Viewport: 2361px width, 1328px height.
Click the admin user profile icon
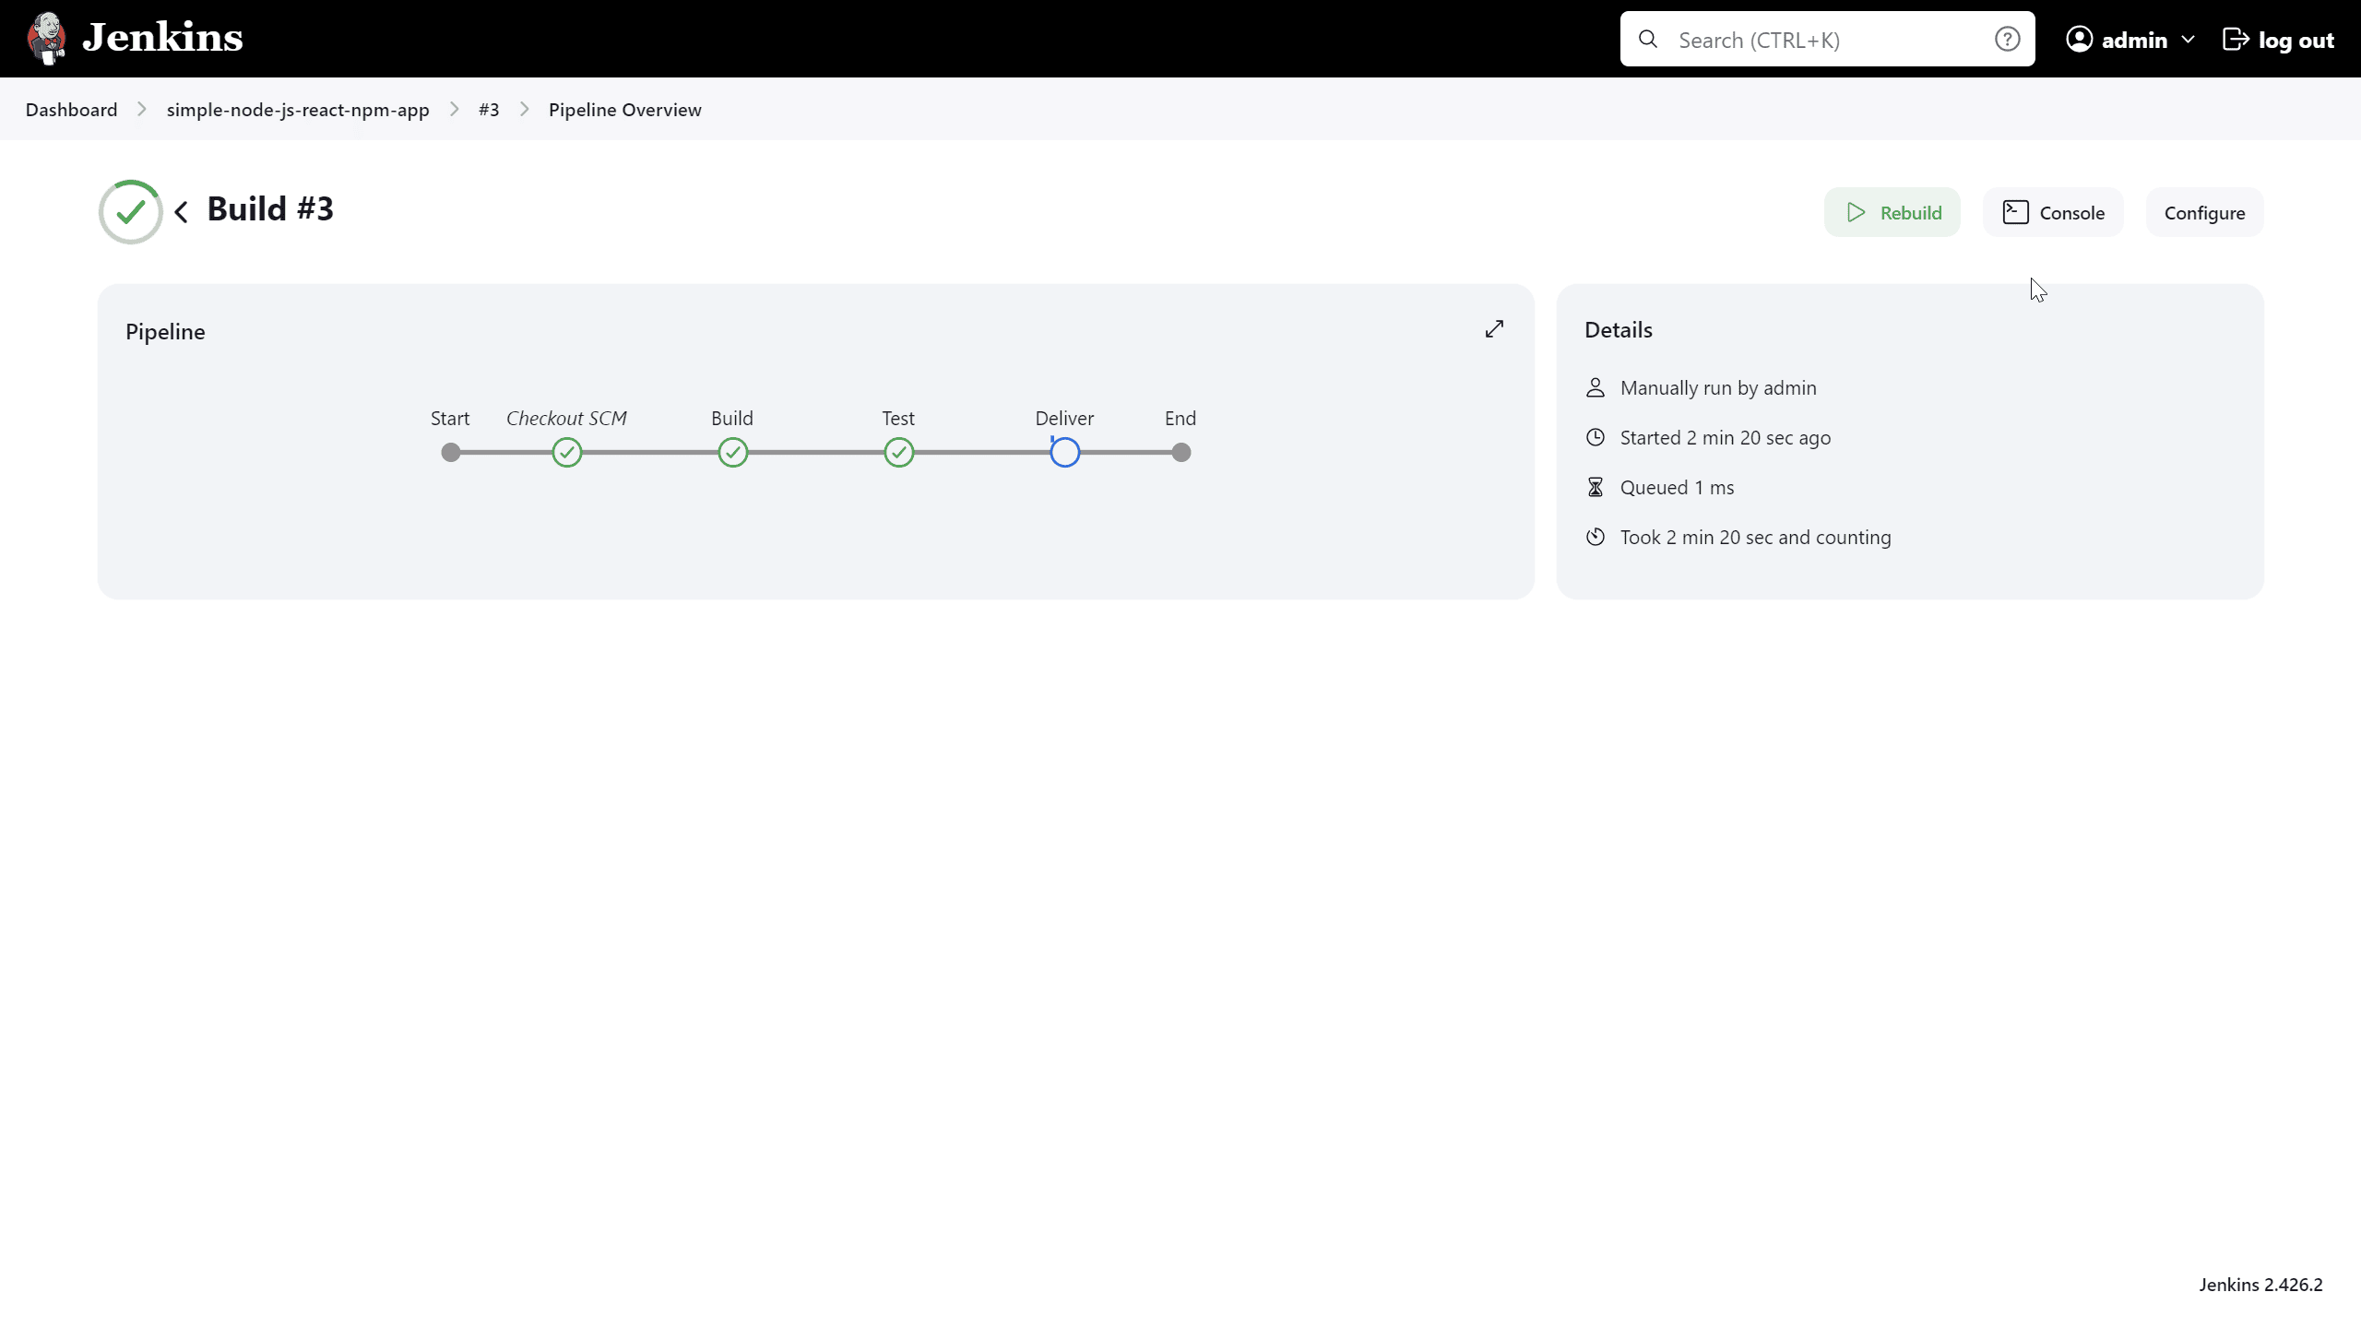[x=2081, y=39]
